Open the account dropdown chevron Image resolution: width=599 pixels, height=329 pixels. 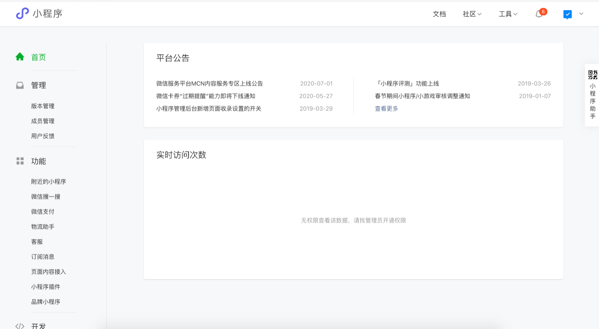581,14
